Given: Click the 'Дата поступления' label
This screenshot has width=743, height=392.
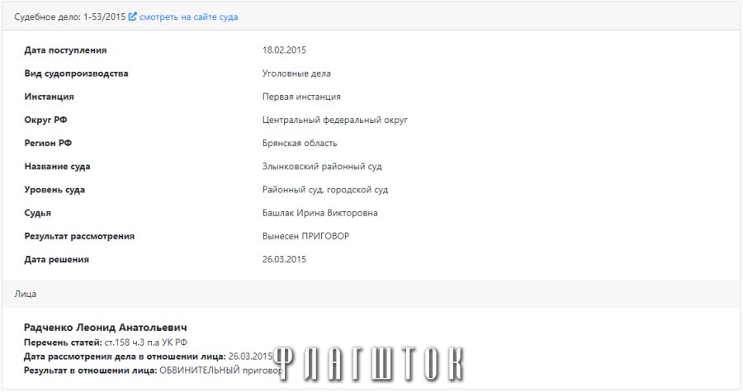Looking at the screenshot, I should coord(65,50).
